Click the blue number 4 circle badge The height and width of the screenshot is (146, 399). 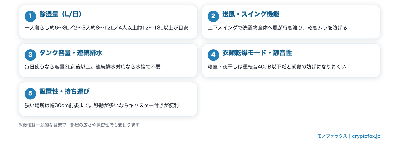[x=213, y=55]
